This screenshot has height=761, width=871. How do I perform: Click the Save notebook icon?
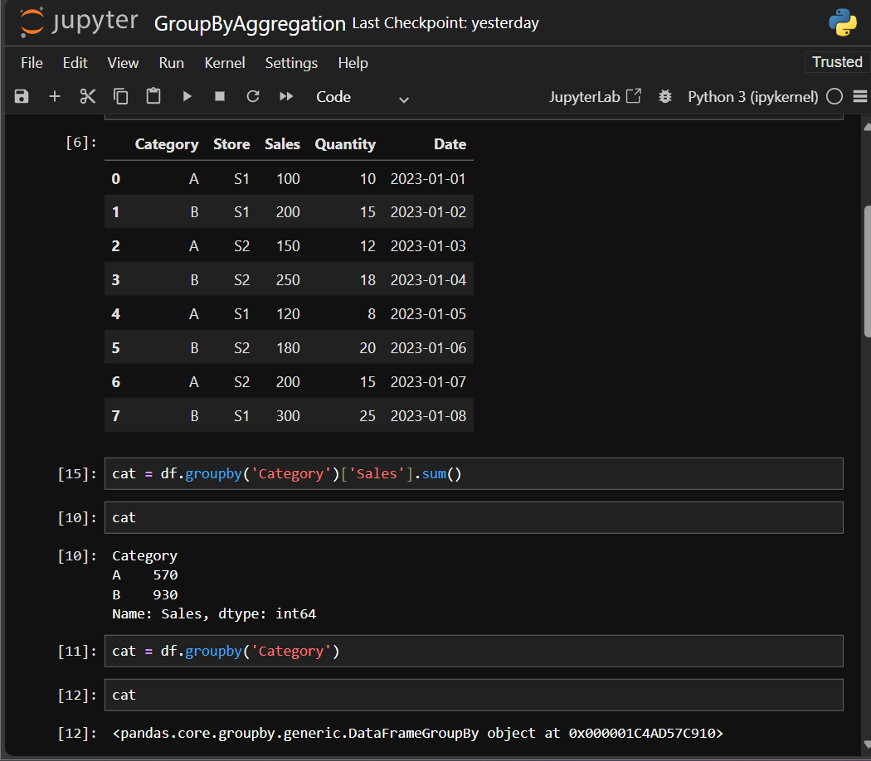tap(22, 97)
